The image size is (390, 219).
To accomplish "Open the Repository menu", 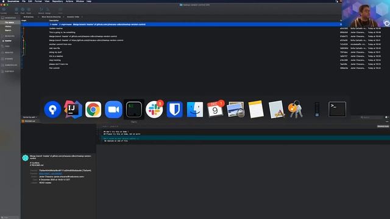I will [x=57, y=1].
